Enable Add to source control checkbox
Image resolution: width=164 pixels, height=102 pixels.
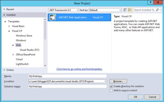pos(111,90)
